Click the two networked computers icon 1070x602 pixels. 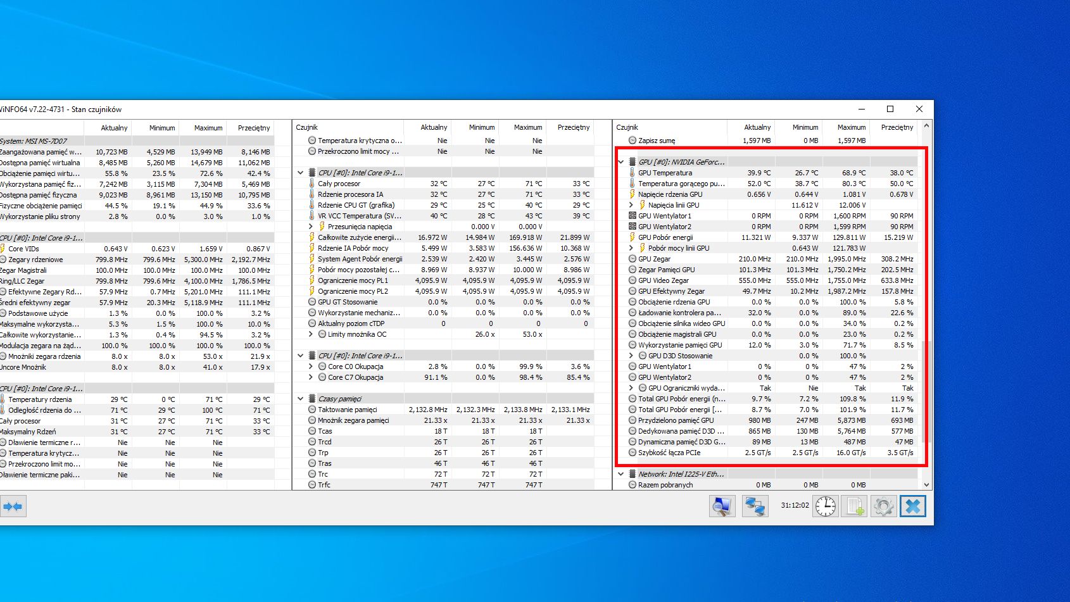pyautogui.click(x=755, y=506)
